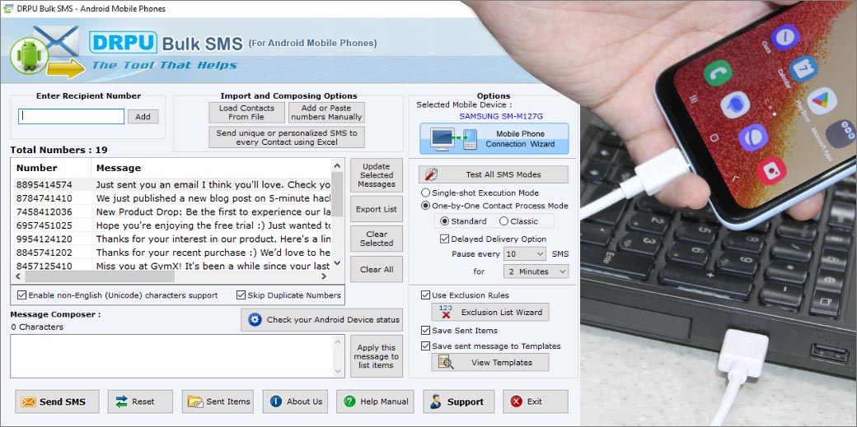Select row with number 6957451025
Viewport: 857px width, 427px height.
[x=171, y=225]
